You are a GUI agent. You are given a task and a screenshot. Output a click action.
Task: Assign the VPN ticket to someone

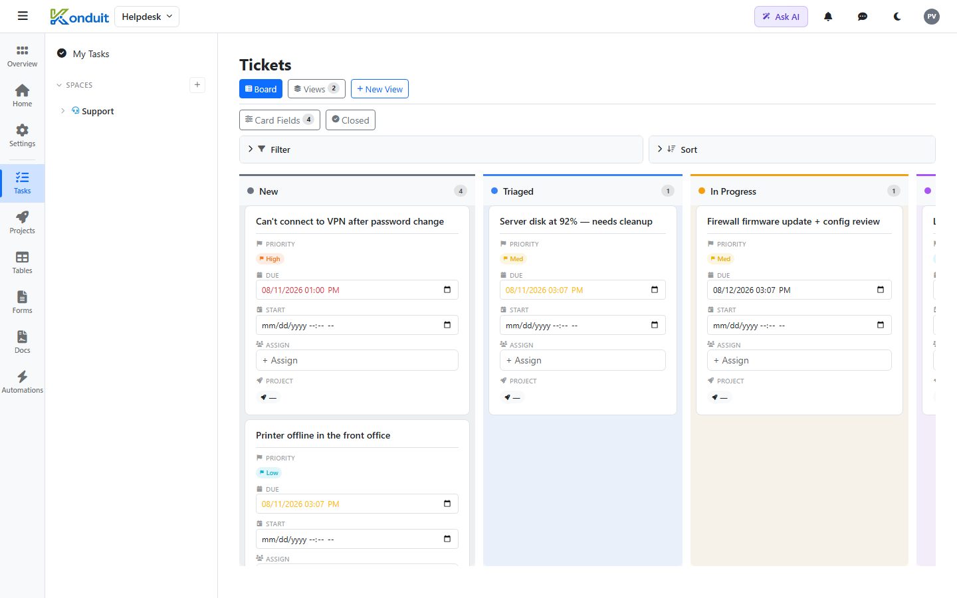click(x=357, y=360)
